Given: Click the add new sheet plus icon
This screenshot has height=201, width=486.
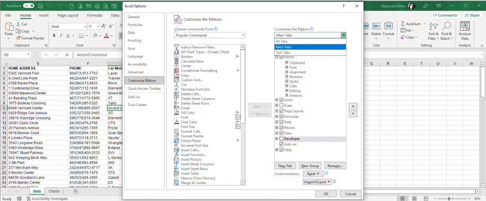Looking at the screenshot, I should point(75,191).
